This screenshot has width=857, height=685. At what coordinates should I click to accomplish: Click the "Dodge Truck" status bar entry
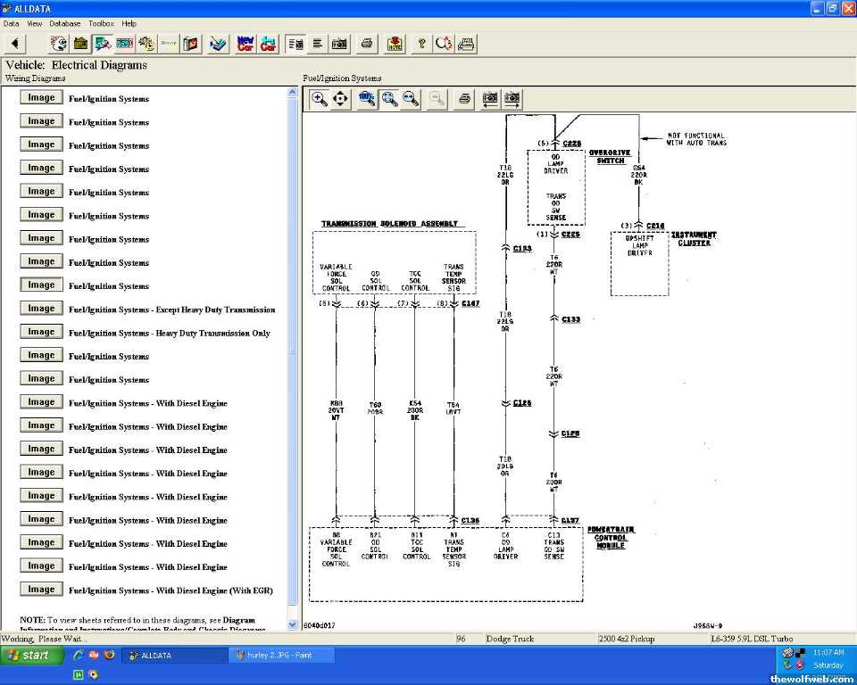[x=510, y=639]
